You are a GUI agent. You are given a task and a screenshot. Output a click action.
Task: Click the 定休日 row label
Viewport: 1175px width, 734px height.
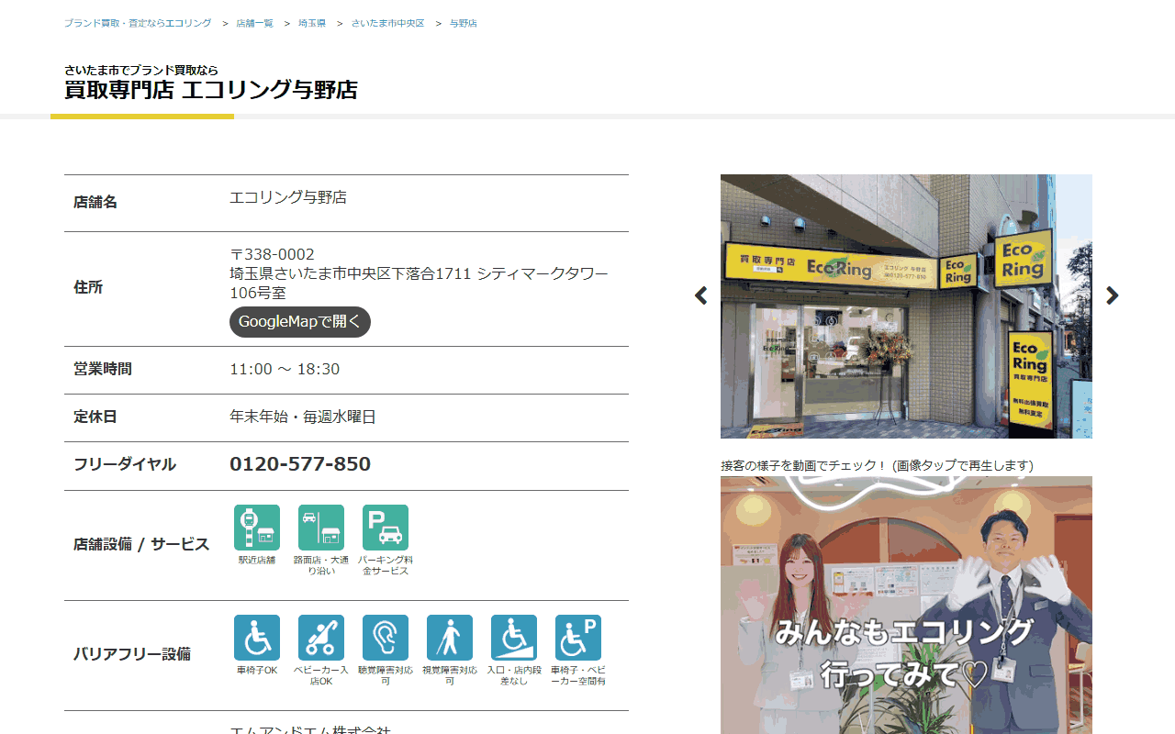coord(95,417)
